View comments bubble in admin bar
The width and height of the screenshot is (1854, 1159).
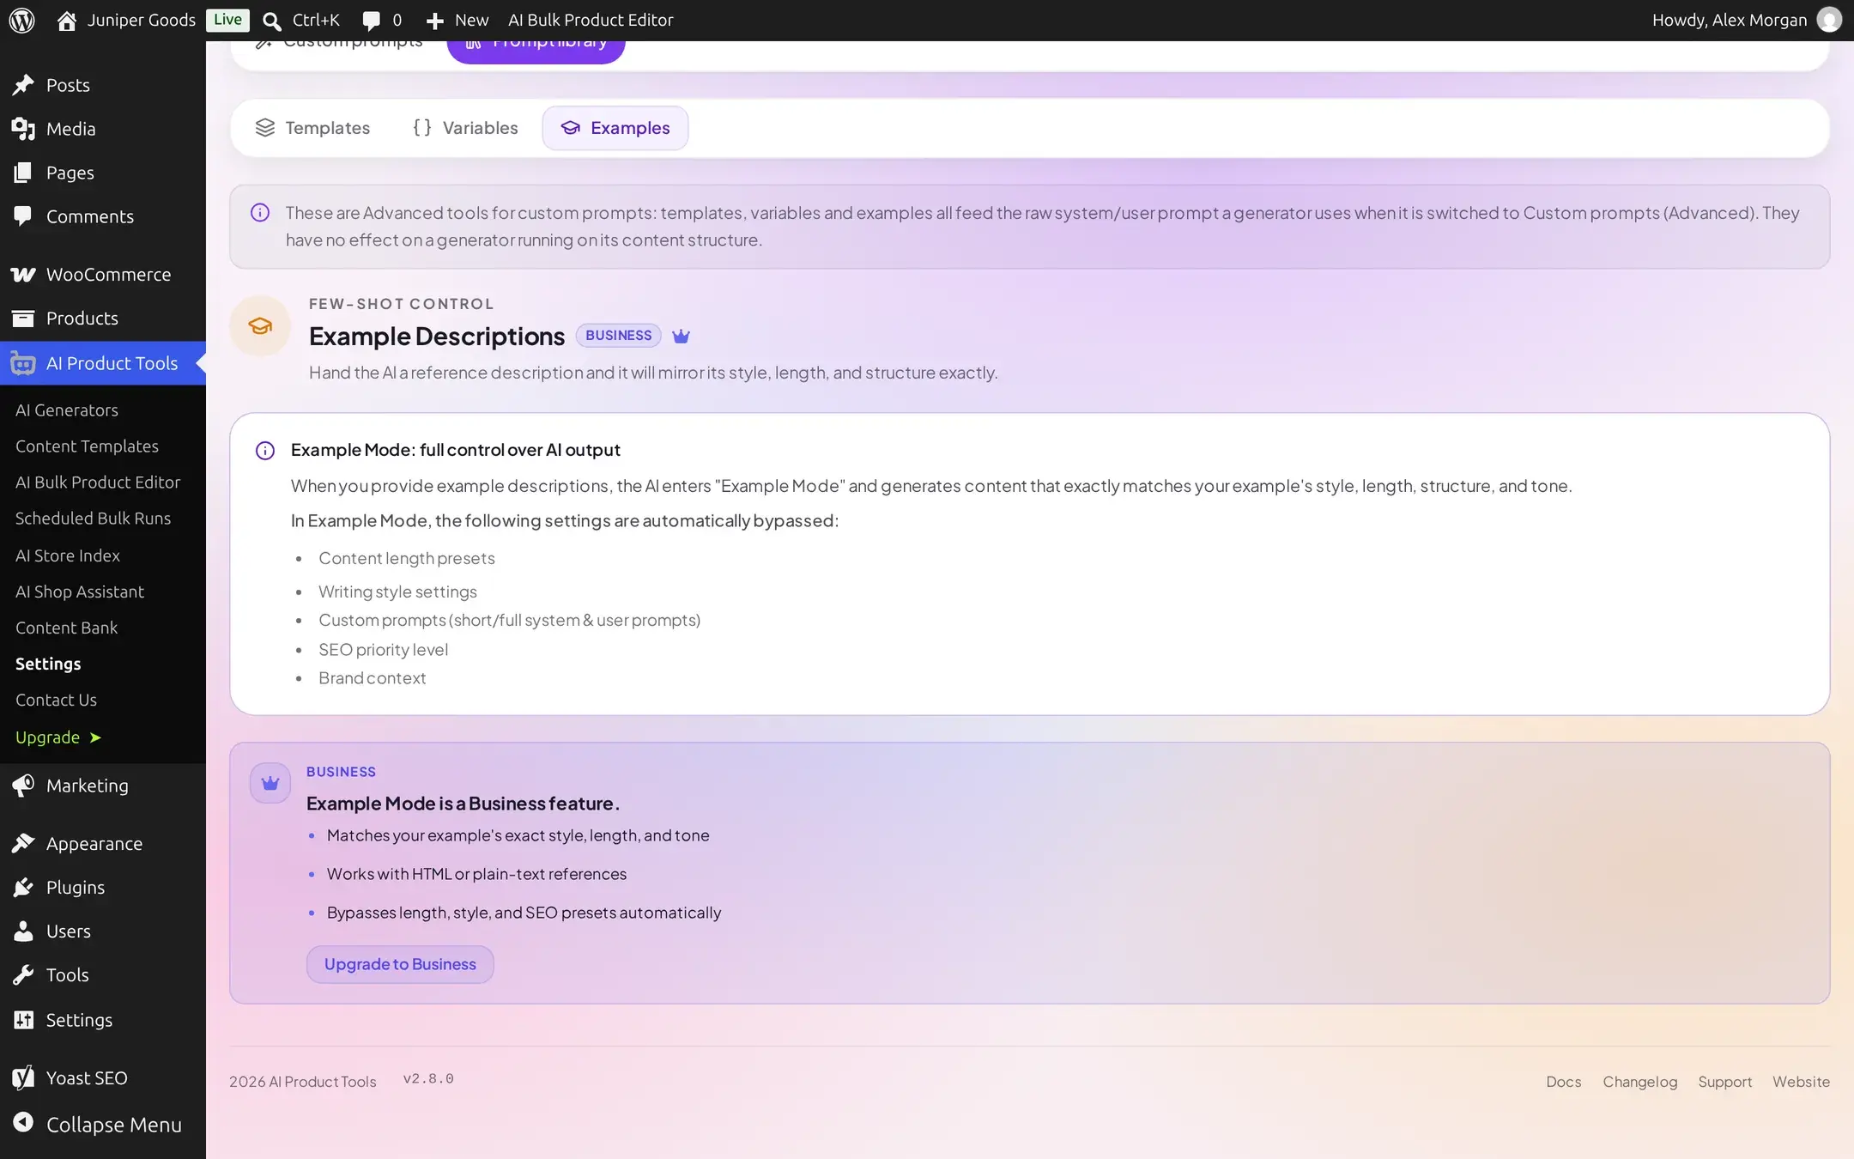[x=371, y=21]
